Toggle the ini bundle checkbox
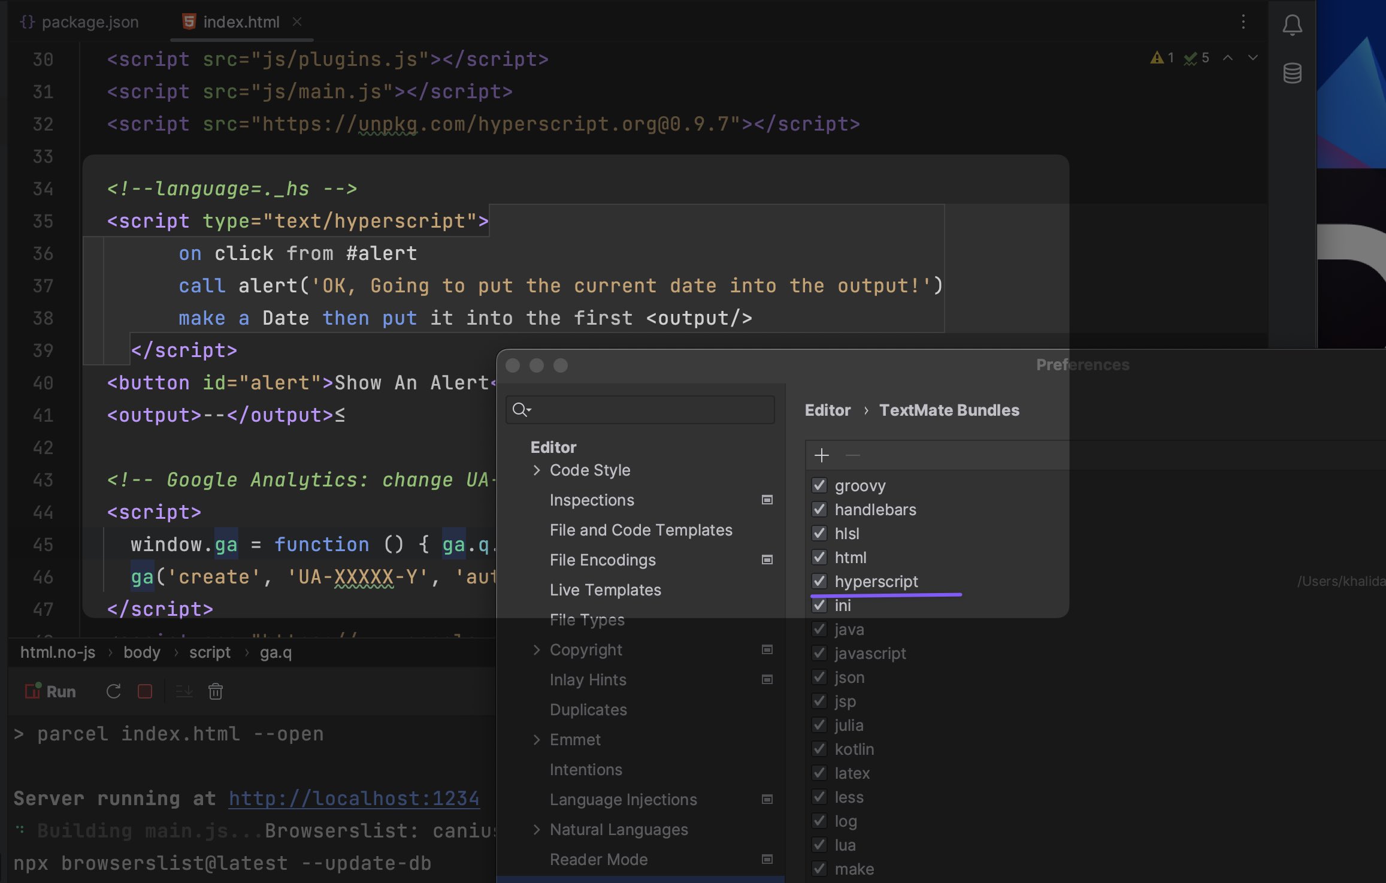Image resolution: width=1386 pixels, height=883 pixels. coord(819,605)
